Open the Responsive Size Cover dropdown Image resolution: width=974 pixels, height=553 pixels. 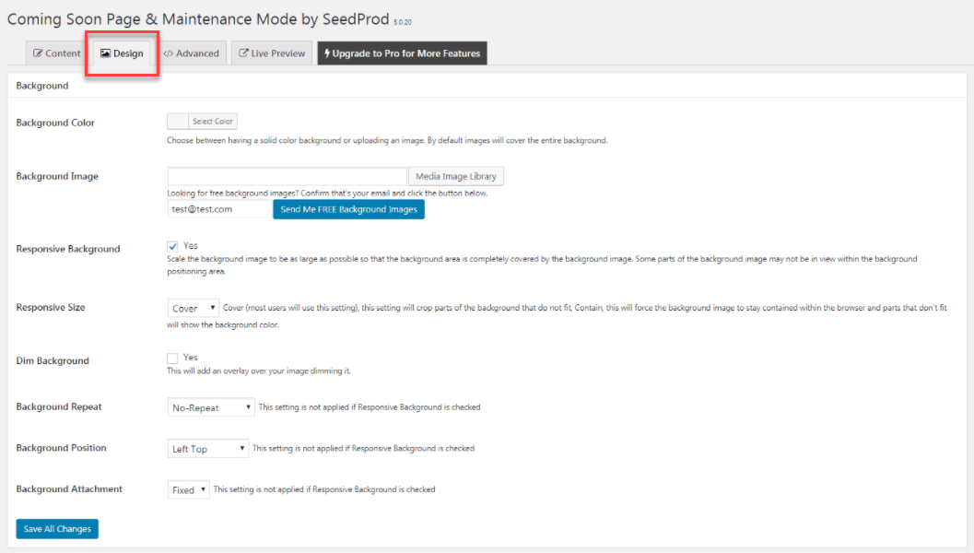click(194, 308)
